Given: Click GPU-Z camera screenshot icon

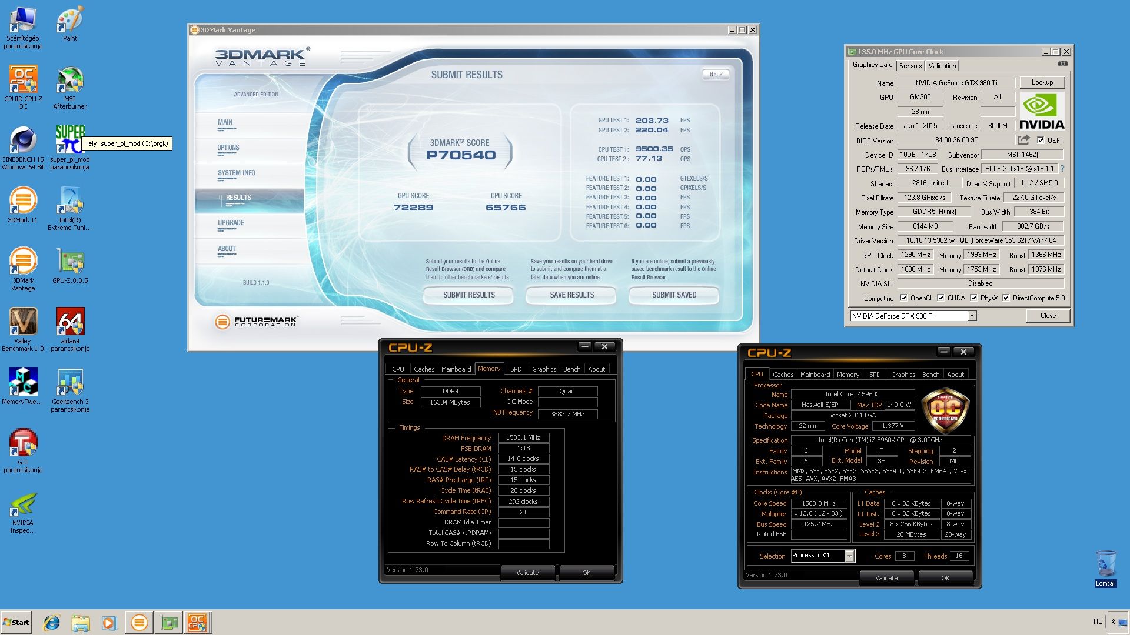Looking at the screenshot, I should click(1062, 63).
